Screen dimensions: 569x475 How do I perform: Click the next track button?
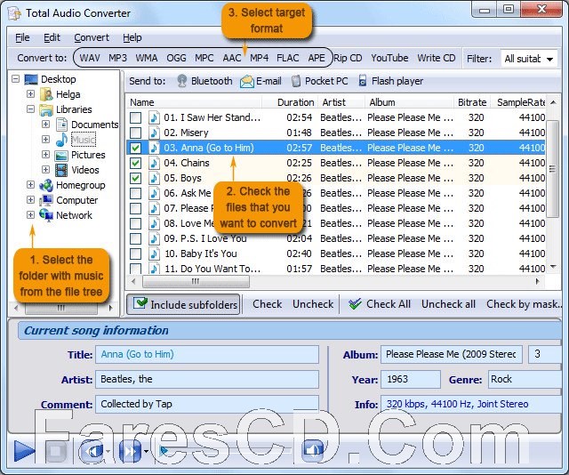tap(130, 451)
